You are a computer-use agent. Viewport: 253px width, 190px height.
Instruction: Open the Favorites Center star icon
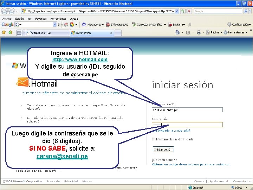pyautogui.click(x=4, y=32)
